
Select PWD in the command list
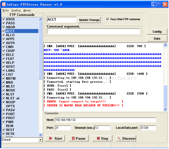[x=10, y=122]
